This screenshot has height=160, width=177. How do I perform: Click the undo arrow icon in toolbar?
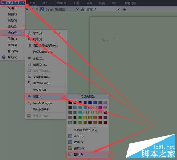[27, 9]
